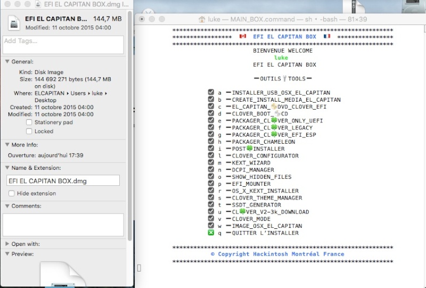
Task: Click the 144,7 MB size in header
Action: (x=108, y=19)
